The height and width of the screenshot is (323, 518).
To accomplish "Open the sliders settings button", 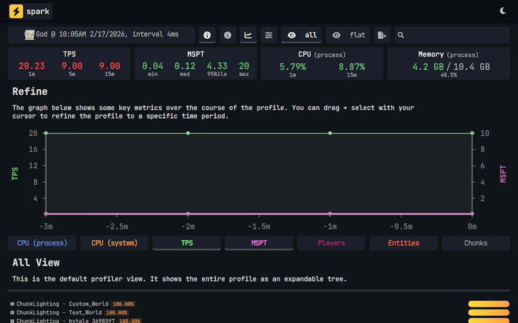I will (268, 35).
